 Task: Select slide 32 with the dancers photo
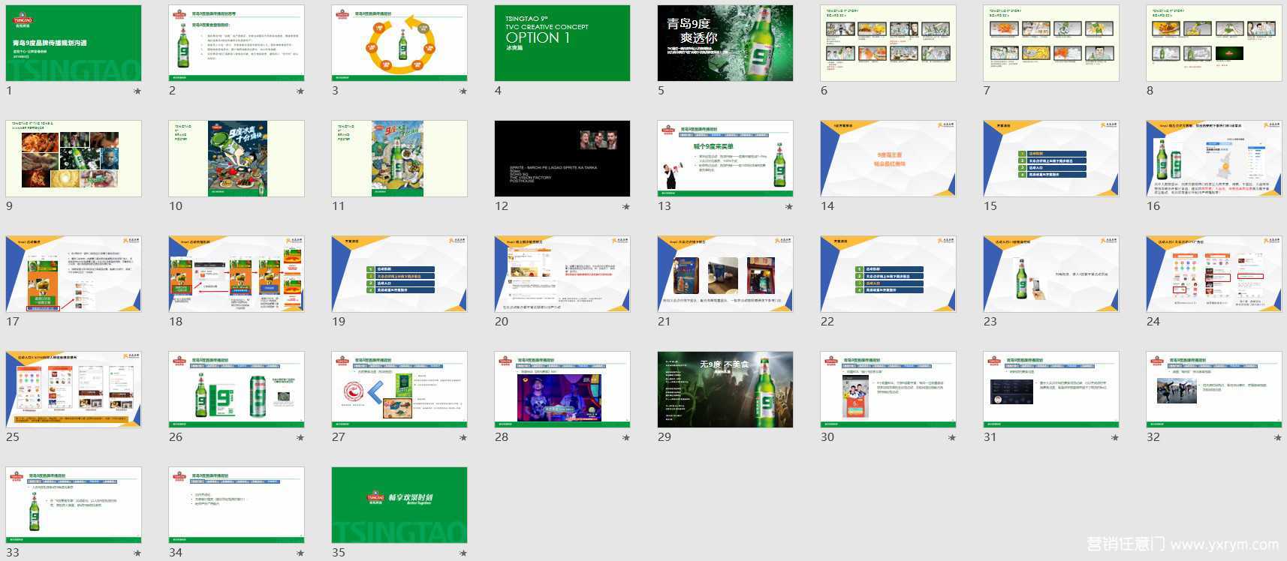pos(1214,390)
